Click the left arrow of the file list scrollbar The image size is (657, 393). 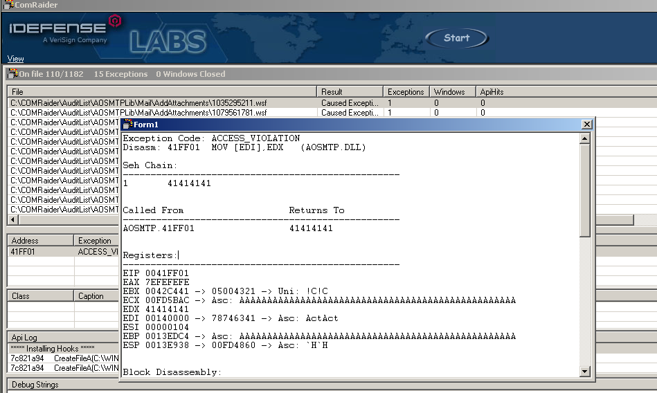pyautogui.click(x=12, y=219)
